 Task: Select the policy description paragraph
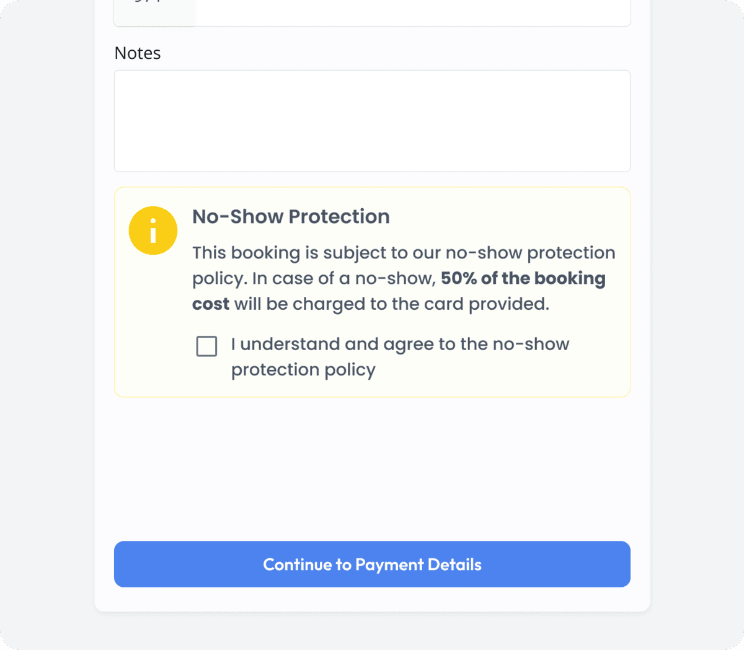pyautogui.click(x=403, y=278)
